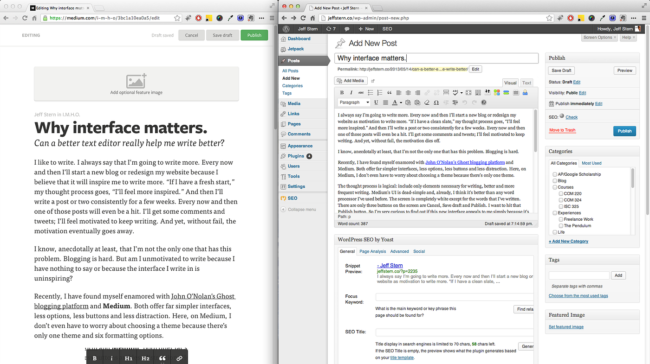Publish the post in WordPress
This screenshot has width=650, height=364.
(624, 131)
